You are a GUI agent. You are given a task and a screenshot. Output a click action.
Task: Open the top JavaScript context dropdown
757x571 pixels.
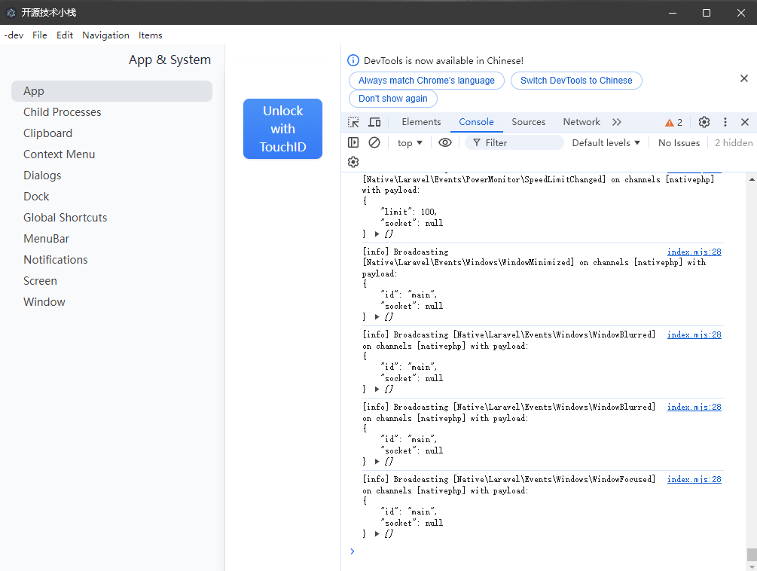coord(410,143)
